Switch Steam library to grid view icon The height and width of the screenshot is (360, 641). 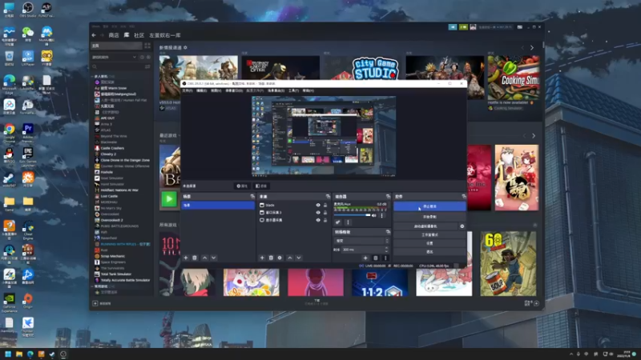pos(147,46)
